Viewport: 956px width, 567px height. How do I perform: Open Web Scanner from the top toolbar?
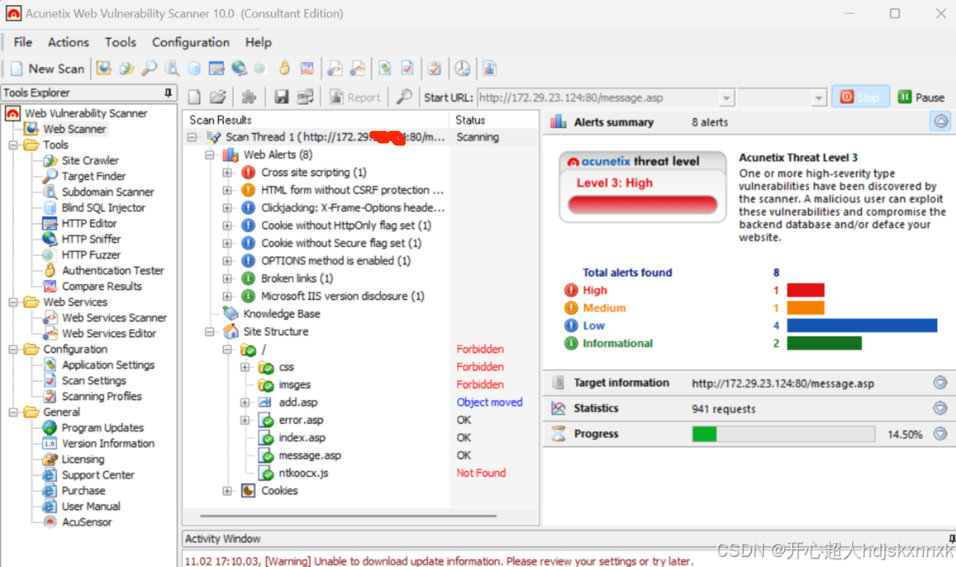[x=103, y=68]
